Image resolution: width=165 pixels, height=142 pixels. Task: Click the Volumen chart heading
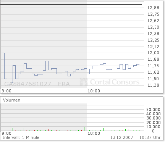pyautogui.click(x=12, y=100)
